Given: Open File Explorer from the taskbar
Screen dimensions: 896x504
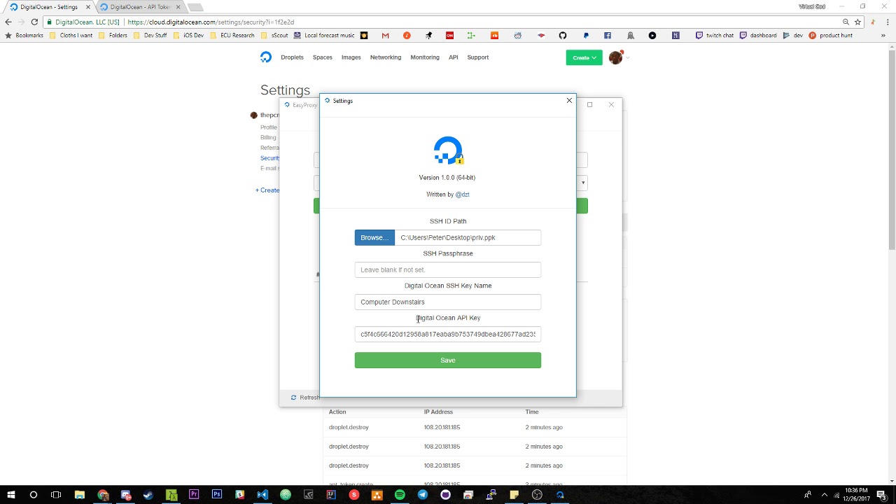Looking at the screenshot, I should click(80, 495).
